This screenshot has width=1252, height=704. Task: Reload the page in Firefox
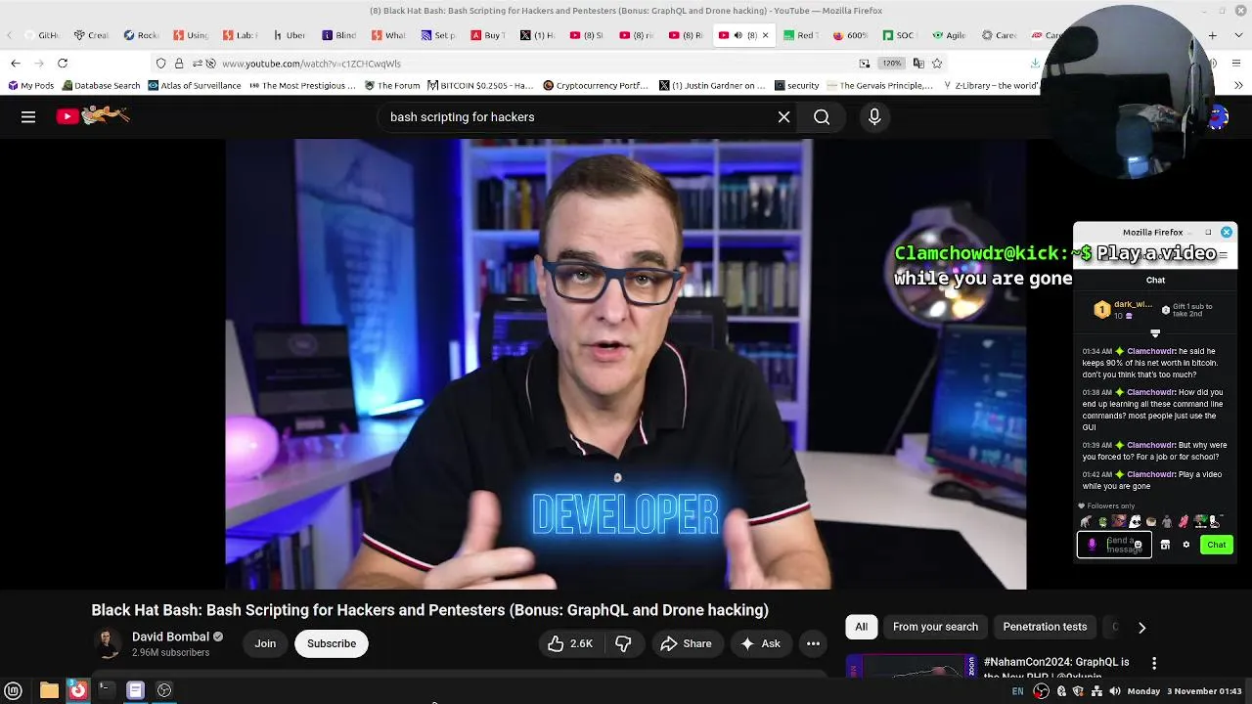tap(63, 63)
